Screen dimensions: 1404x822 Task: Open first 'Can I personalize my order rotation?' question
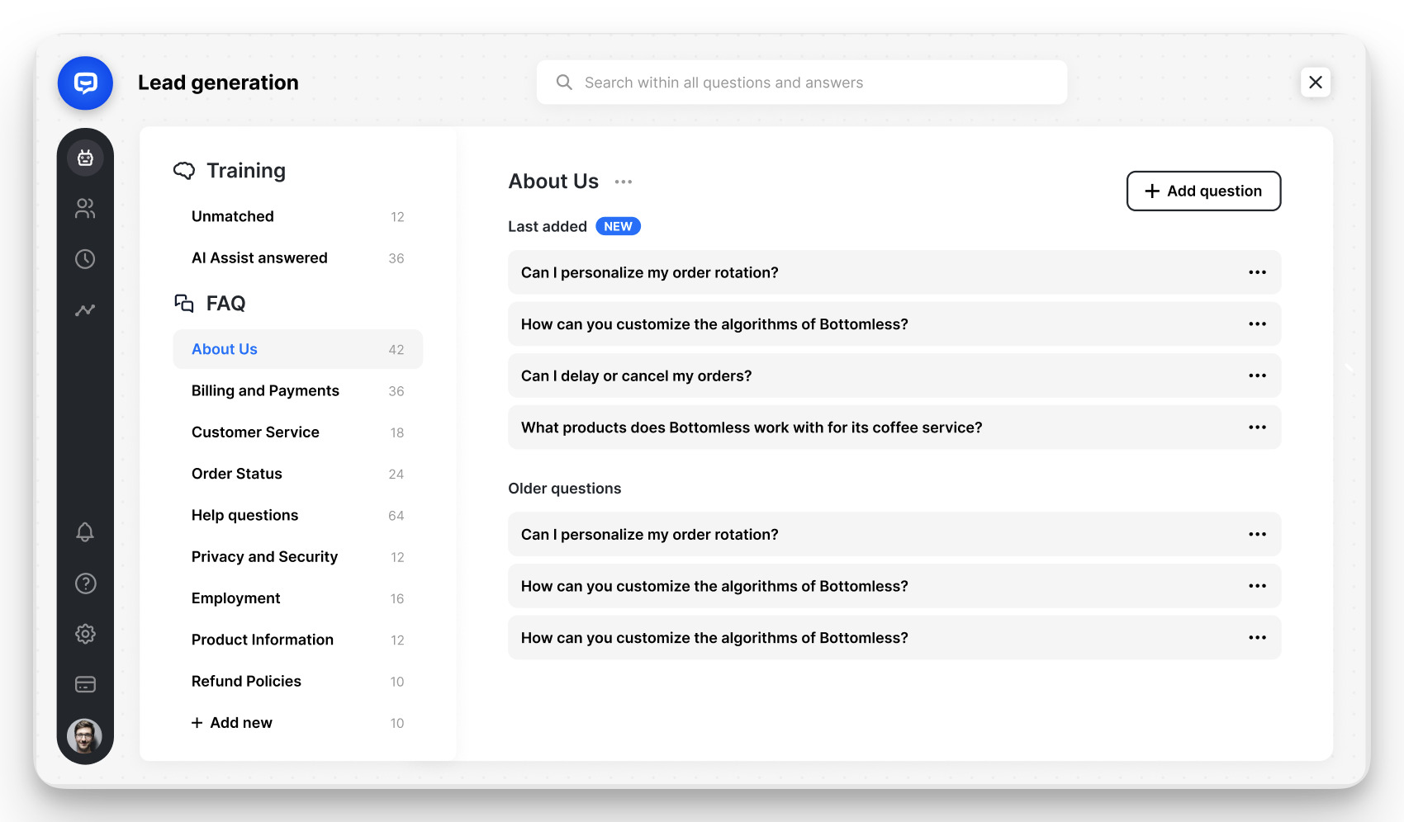(x=894, y=272)
